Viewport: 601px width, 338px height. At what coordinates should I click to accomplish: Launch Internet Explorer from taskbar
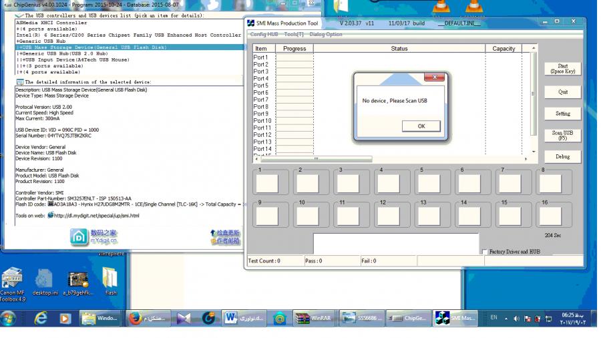pos(41,318)
